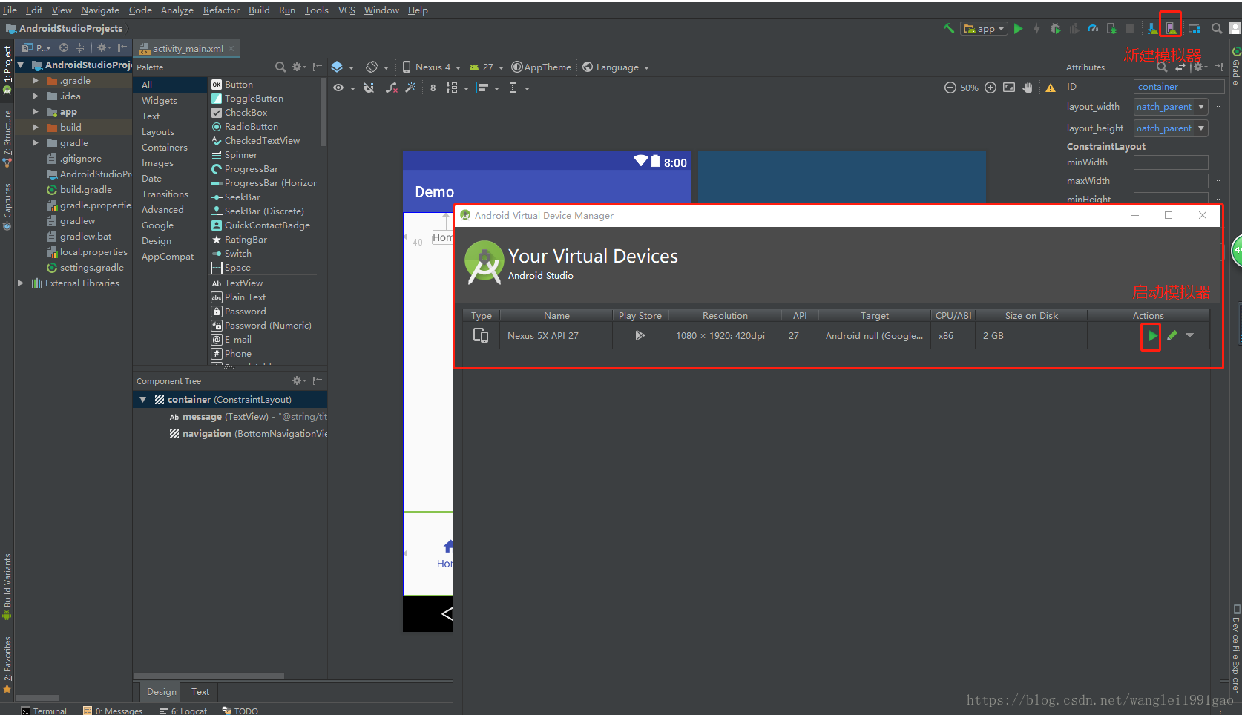
Task: Open the Refactor menu
Action: point(221,10)
